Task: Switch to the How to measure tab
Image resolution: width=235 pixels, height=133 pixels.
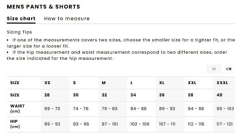Action: tap(67, 18)
